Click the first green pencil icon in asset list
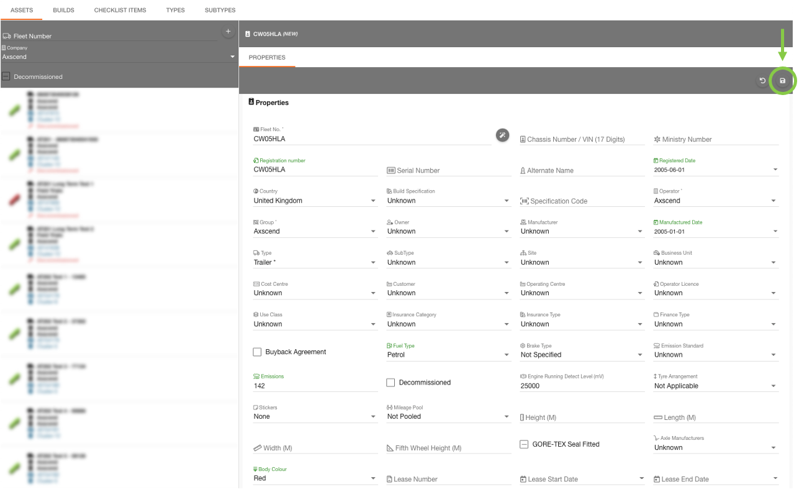 [14, 110]
